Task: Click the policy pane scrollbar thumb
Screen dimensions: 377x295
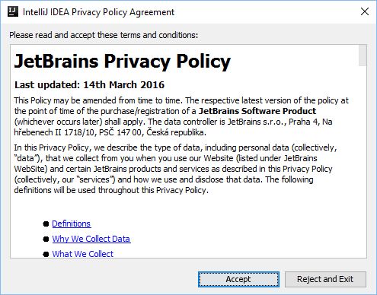Action: (363, 56)
